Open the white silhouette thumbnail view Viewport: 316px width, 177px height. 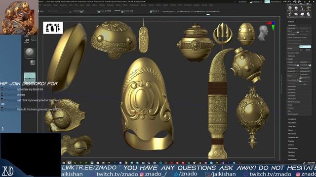pyautogui.click(x=53, y=28)
